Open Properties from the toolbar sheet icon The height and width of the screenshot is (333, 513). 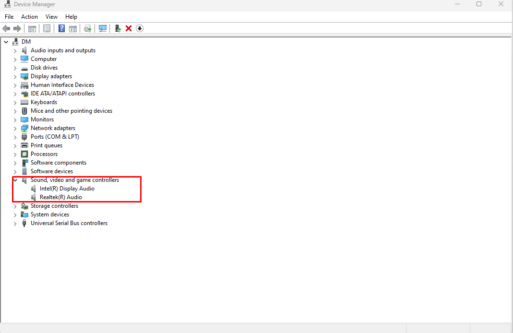coord(47,28)
